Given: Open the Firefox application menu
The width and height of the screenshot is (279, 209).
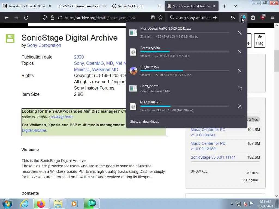Looking at the screenshot, I should click(272, 17).
